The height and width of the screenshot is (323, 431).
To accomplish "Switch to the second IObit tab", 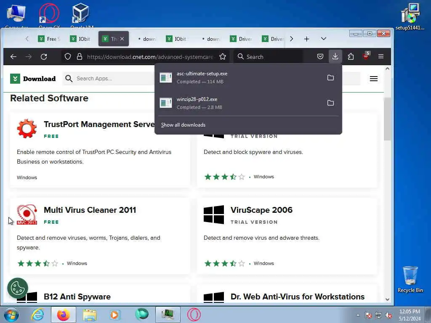I will (x=176, y=39).
